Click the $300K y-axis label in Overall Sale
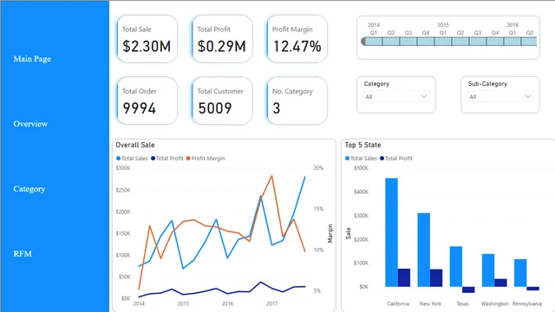This screenshot has width=555, height=312. [123, 168]
